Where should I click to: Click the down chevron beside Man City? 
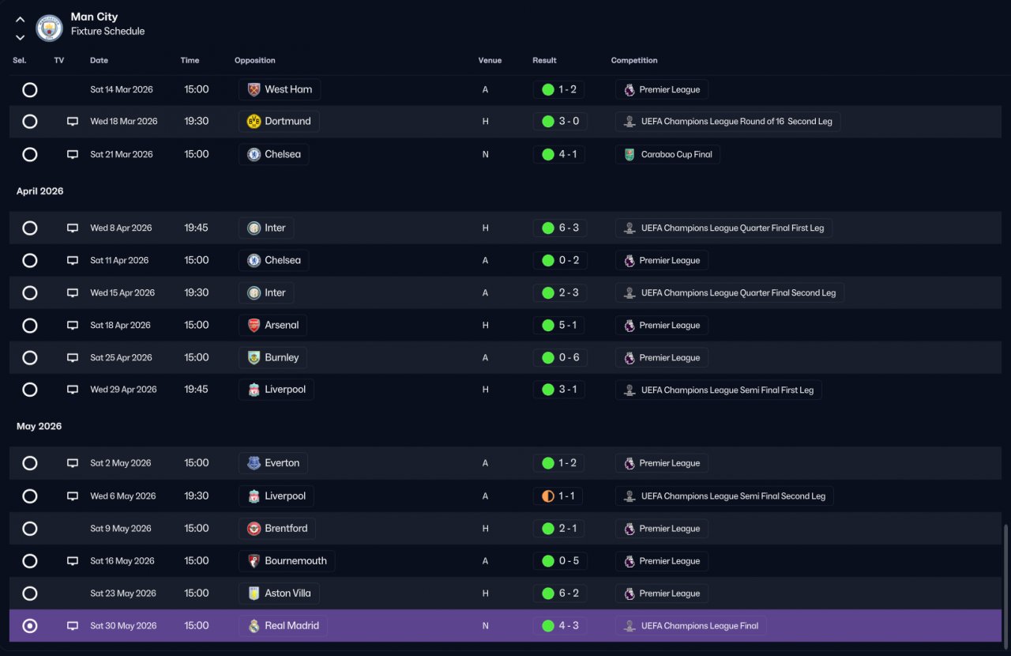tap(21, 37)
